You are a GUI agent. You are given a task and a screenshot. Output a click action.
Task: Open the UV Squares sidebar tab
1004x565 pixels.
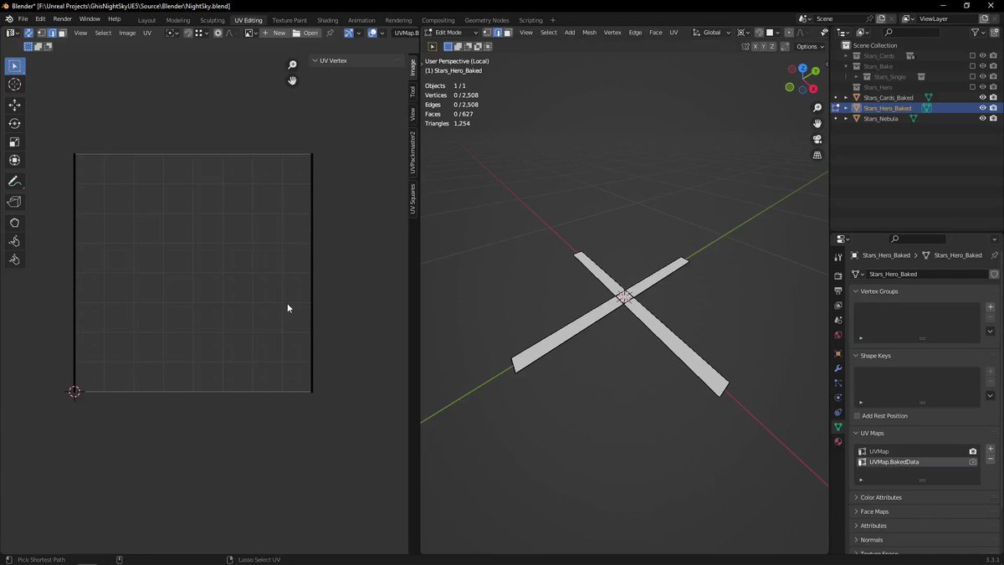point(412,199)
